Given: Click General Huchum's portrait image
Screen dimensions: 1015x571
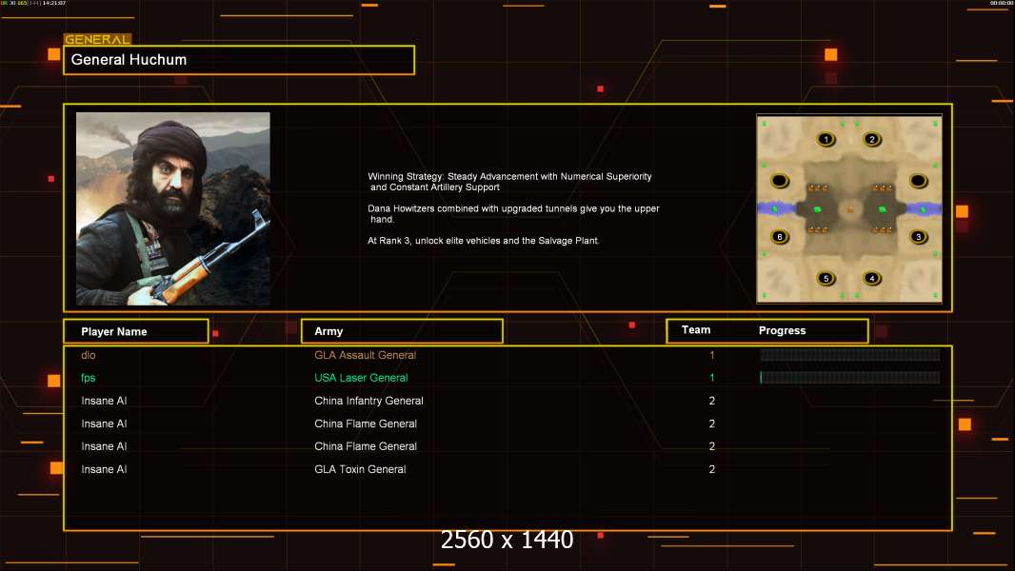Looking at the screenshot, I should (173, 208).
